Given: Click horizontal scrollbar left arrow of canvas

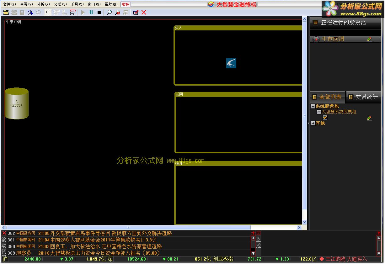Looking at the screenshot, I should point(3,227).
